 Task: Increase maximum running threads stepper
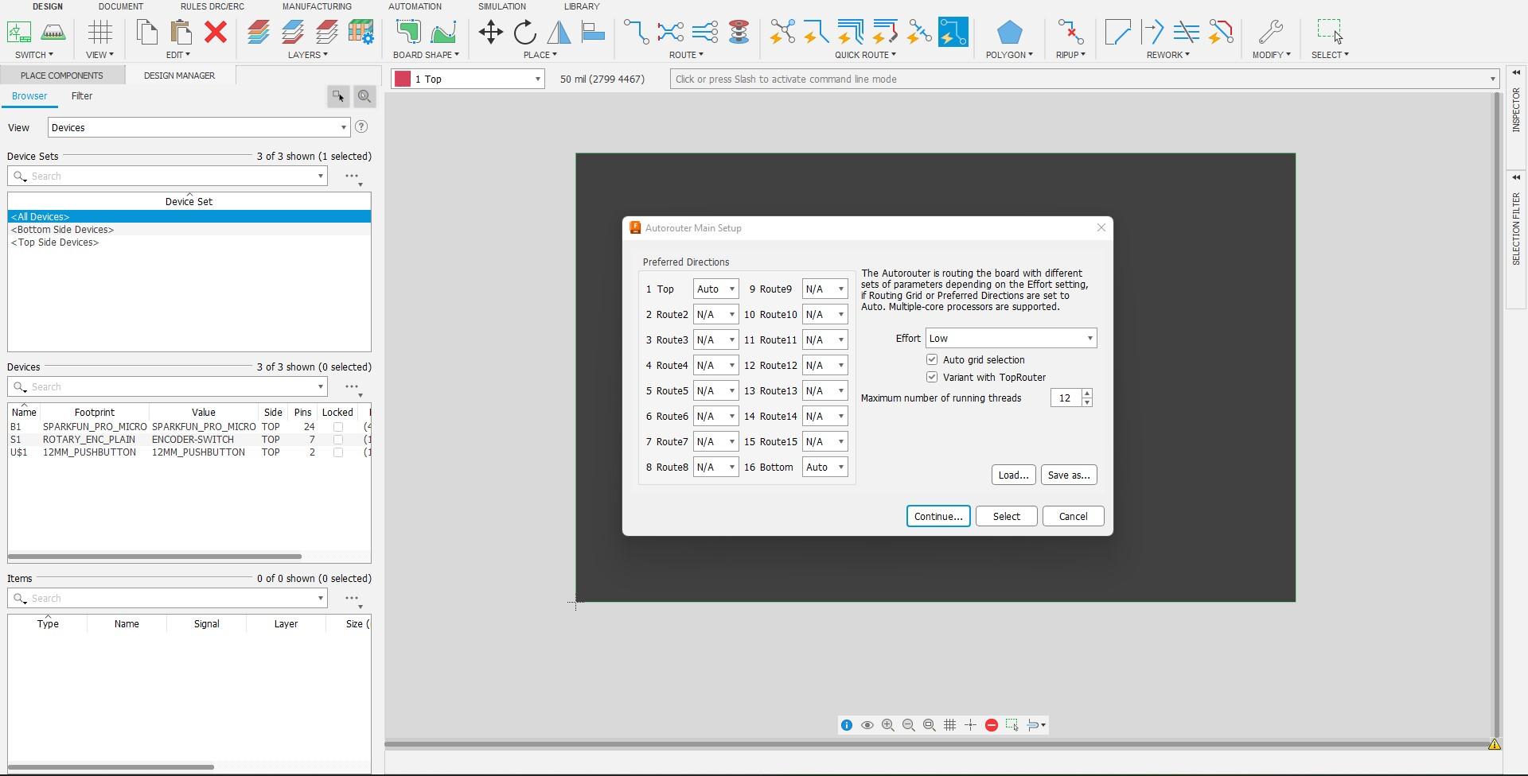(1087, 394)
